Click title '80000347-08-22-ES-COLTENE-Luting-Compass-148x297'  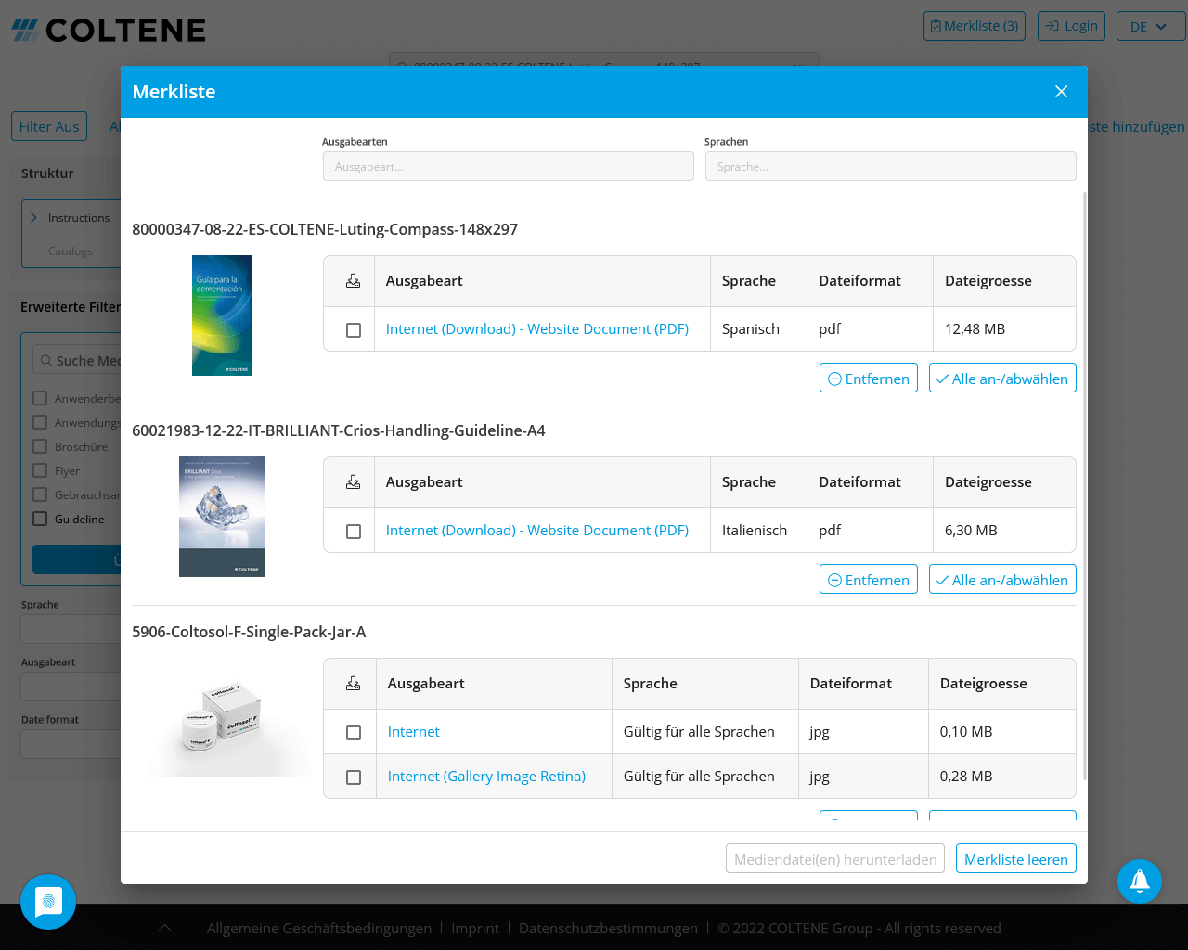pos(325,229)
